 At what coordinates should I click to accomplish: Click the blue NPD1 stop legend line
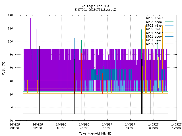coord(169,37)
